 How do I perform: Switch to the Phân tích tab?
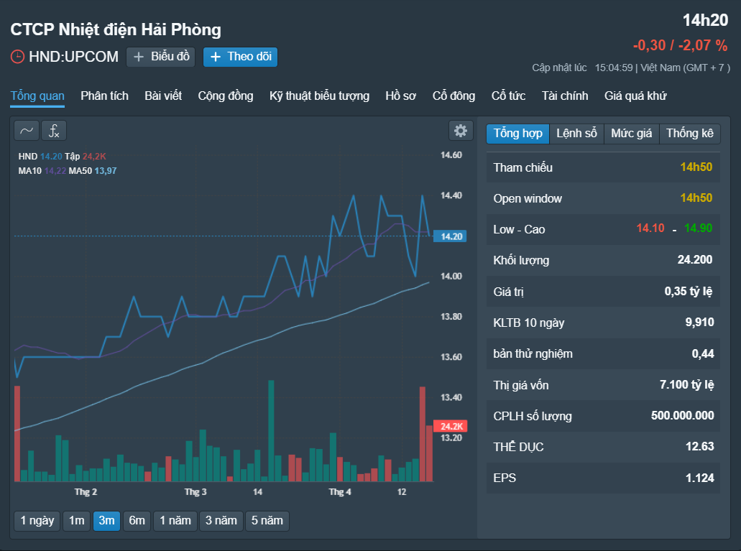[104, 96]
